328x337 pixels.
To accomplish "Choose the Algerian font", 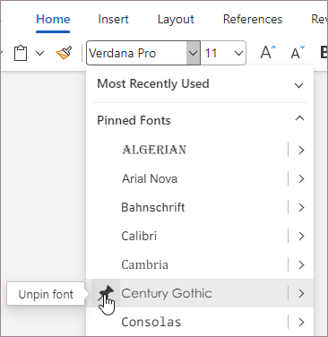I will click(154, 150).
